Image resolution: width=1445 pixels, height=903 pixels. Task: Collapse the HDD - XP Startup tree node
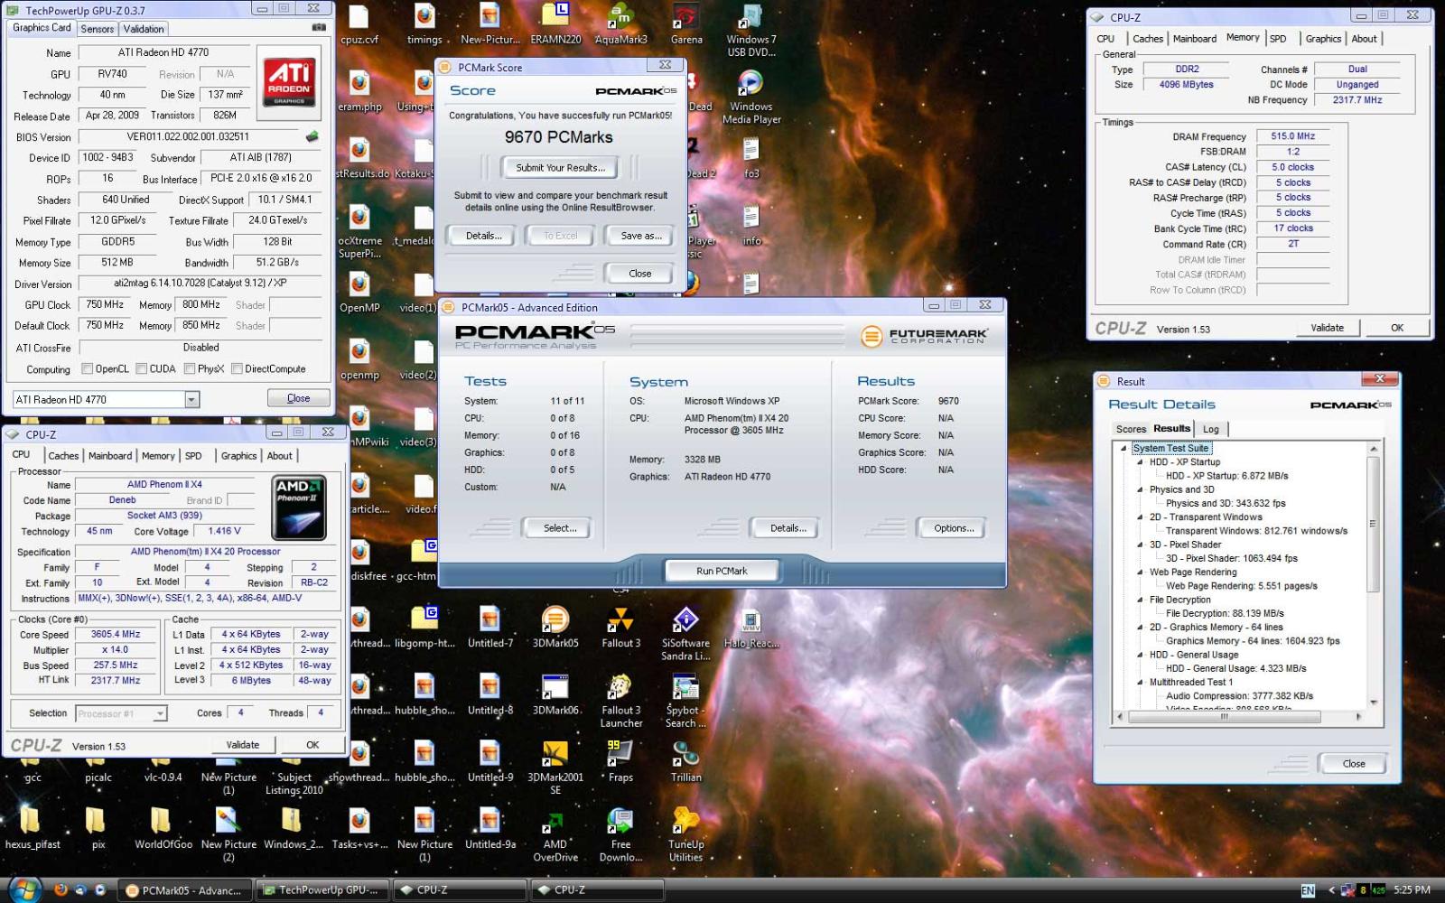(1140, 461)
